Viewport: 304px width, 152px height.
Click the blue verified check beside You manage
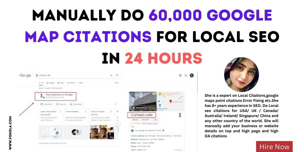coord(132,131)
